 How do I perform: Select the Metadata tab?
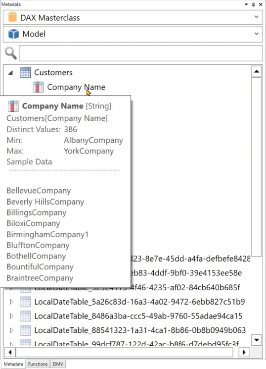(x=13, y=364)
